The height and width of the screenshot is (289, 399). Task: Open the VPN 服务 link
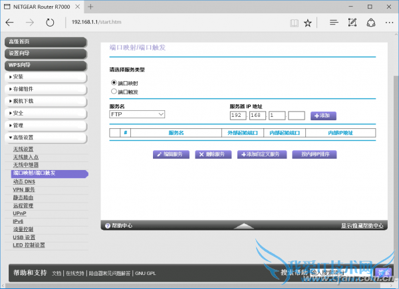tap(24, 189)
